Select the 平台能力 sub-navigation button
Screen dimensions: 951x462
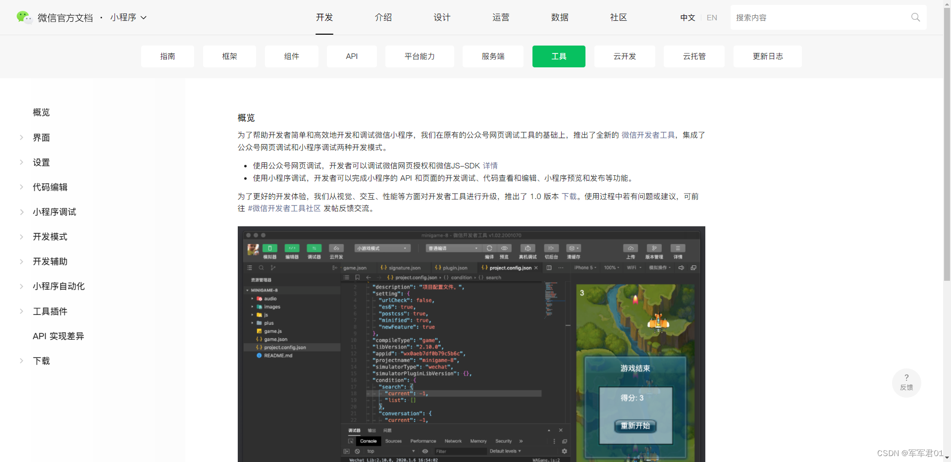point(420,56)
